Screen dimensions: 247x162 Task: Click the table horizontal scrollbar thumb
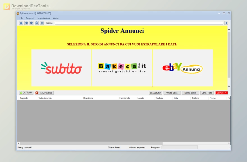click(x=92, y=143)
